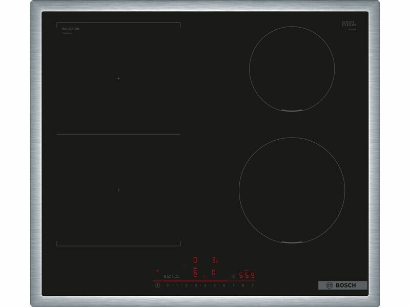The height and width of the screenshot is (307, 410).
Task: Set power level to 0 on slider
Action: pyautogui.click(x=168, y=286)
